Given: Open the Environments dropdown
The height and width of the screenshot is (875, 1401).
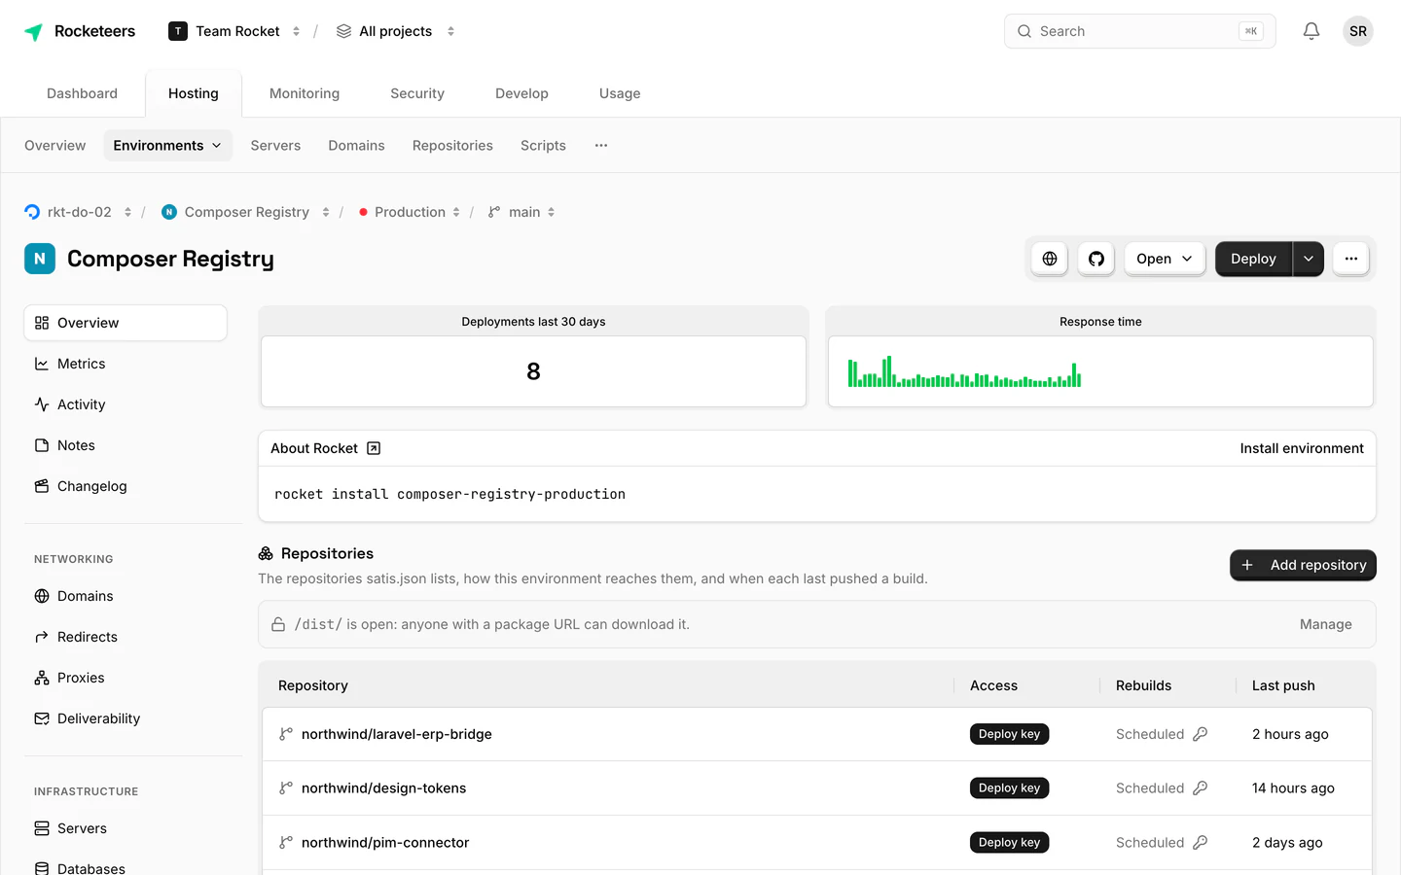Looking at the screenshot, I should pyautogui.click(x=167, y=146).
